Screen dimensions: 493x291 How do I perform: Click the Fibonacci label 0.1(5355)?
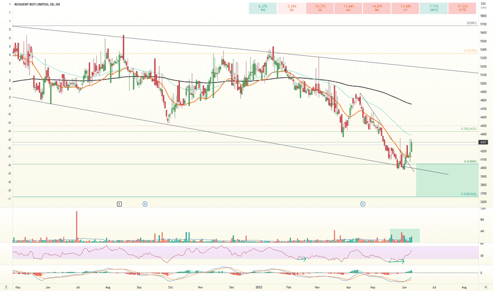pyautogui.click(x=470, y=51)
